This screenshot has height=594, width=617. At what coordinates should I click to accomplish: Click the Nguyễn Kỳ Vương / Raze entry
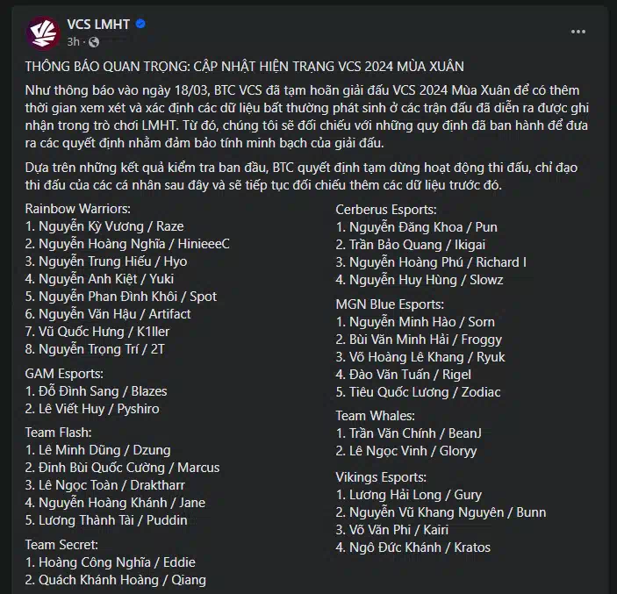(104, 226)
